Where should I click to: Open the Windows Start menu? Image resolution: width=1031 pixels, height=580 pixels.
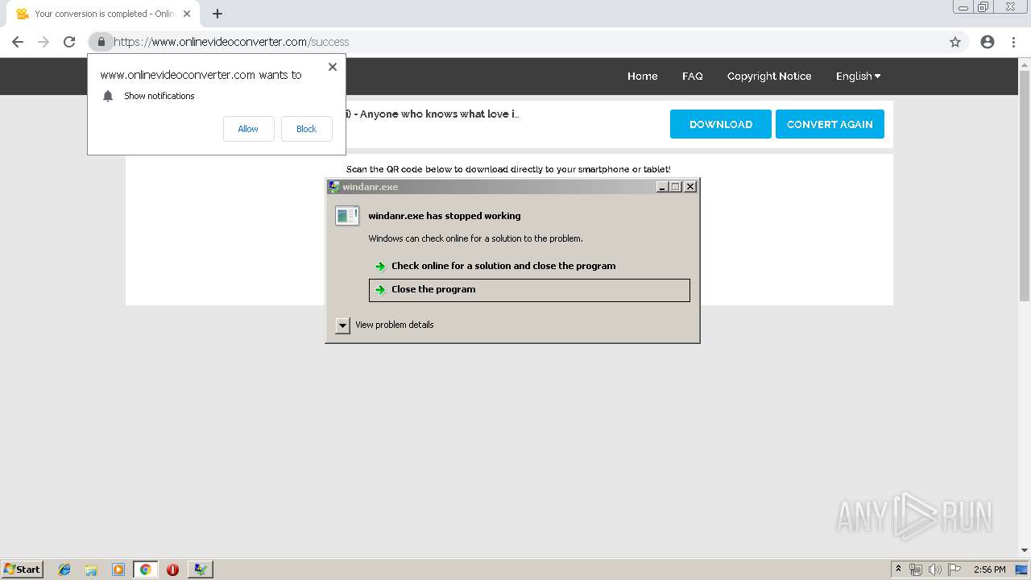(x=22, y=569)
